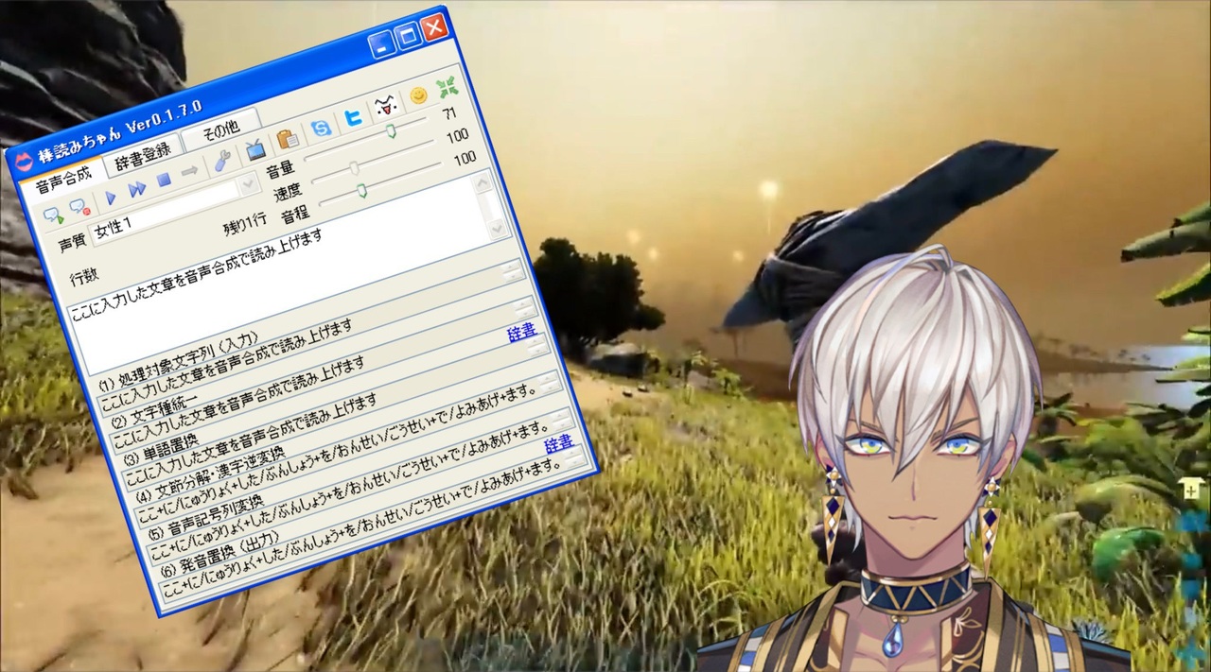
Task: Click the clipboard paste icon
Action: [288, 141]
